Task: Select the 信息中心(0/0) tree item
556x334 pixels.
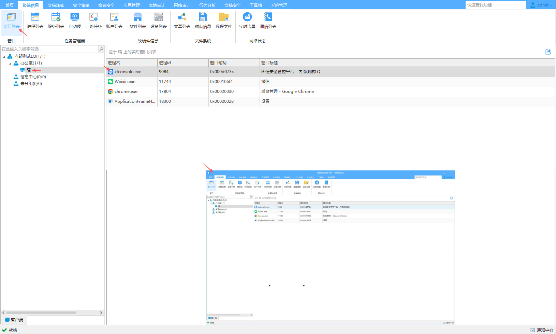Action: pos(33,77)
